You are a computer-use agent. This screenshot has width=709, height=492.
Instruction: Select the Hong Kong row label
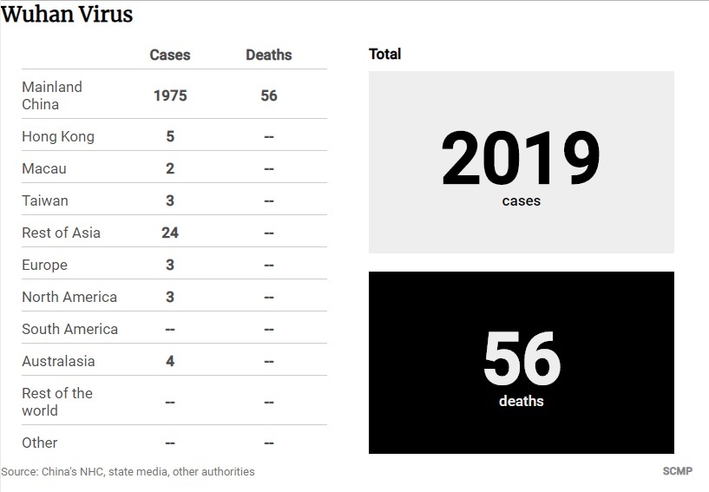pyautogui.click(x=58, y=136)
